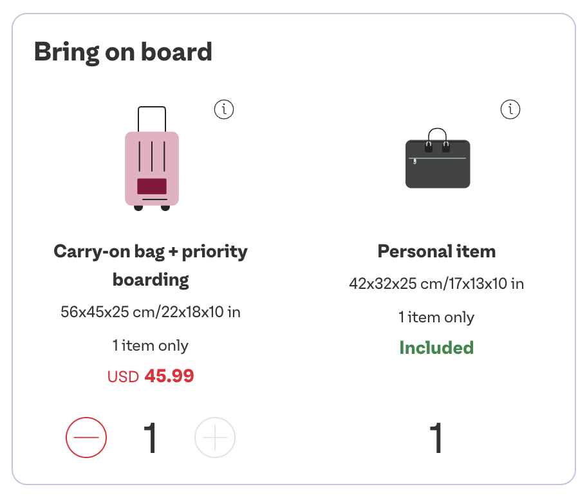Click the carry-on quantity number 1
Screen dimensions: 587x498
(x=150, y=438)
